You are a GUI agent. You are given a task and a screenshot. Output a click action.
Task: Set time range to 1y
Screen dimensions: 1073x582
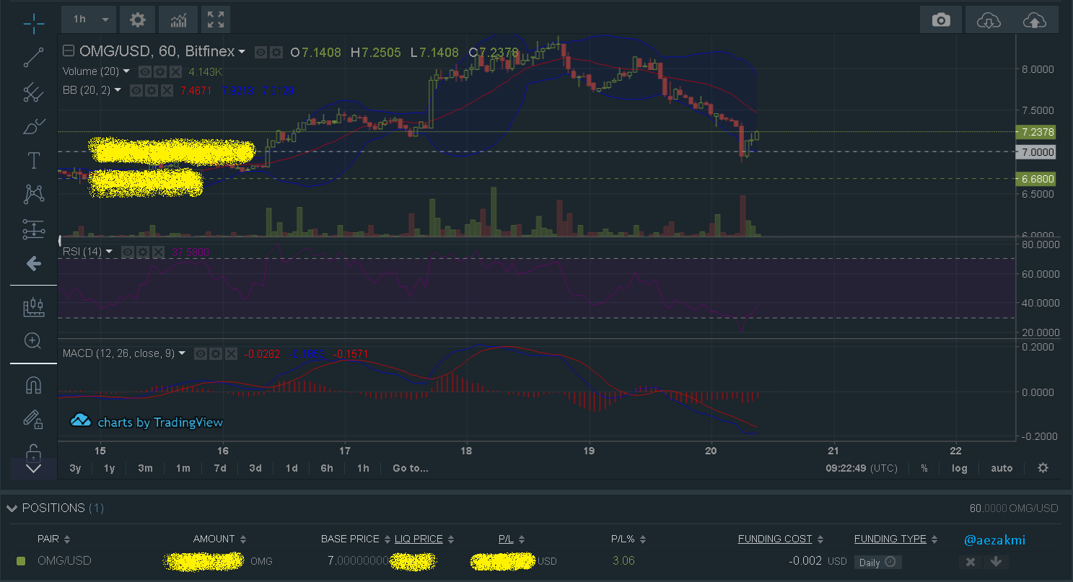[109, 468]
